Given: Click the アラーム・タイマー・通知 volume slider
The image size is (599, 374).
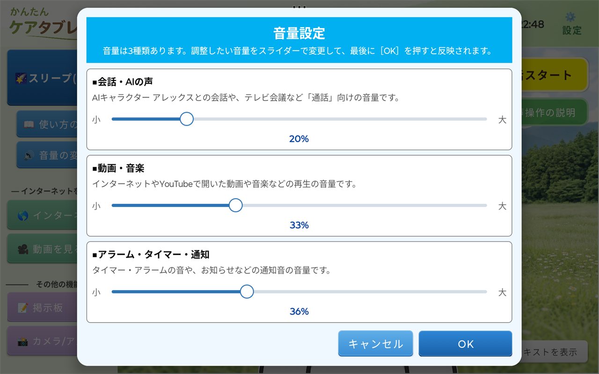Looking at the screenshot, I should click(299, 292).
